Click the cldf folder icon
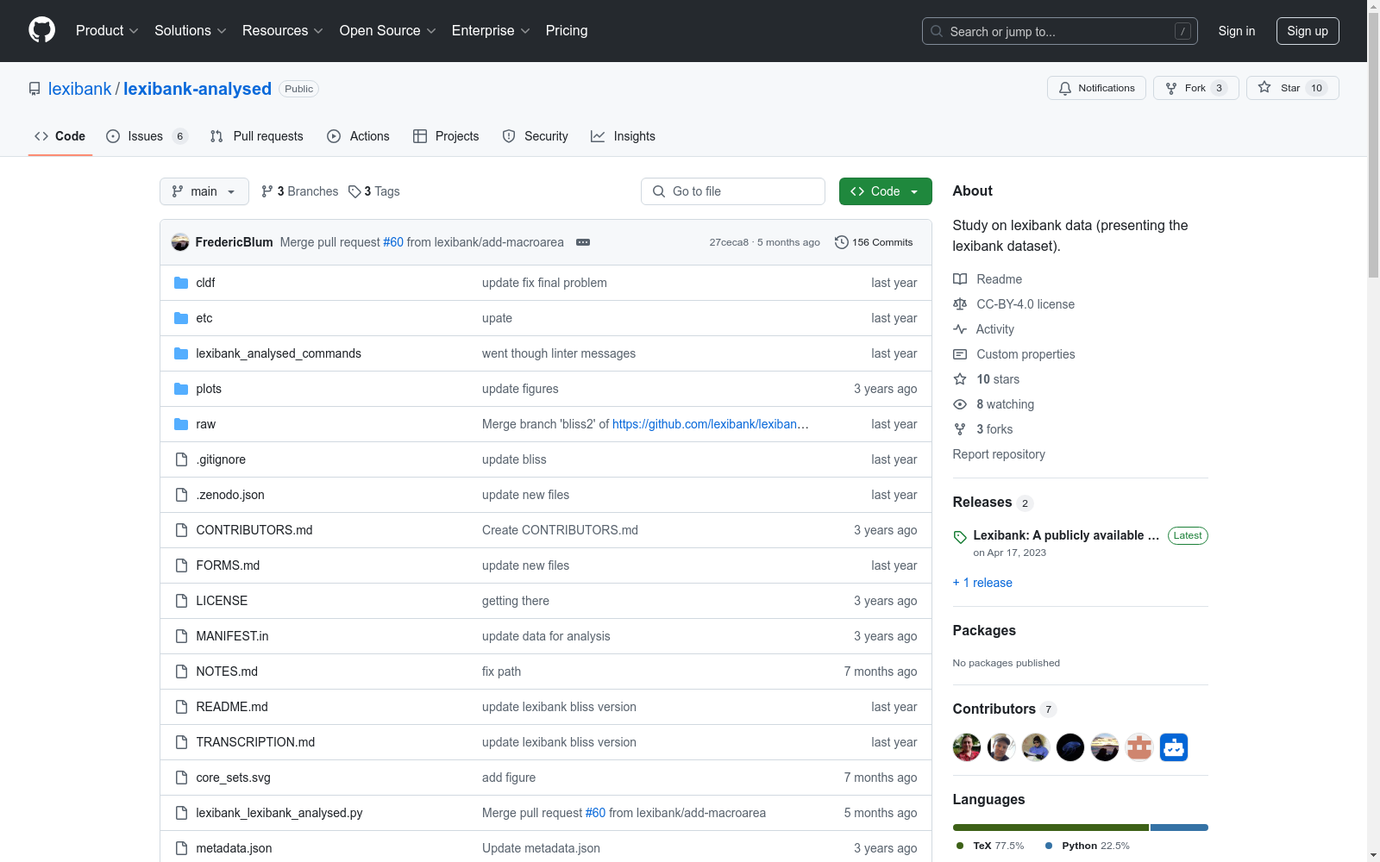The width and height of the screenshot is (1380, 862). (181, 283)
